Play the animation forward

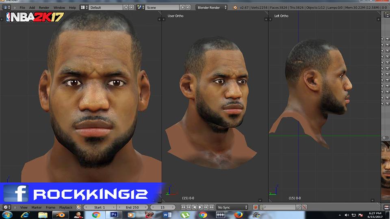[200, 207]
